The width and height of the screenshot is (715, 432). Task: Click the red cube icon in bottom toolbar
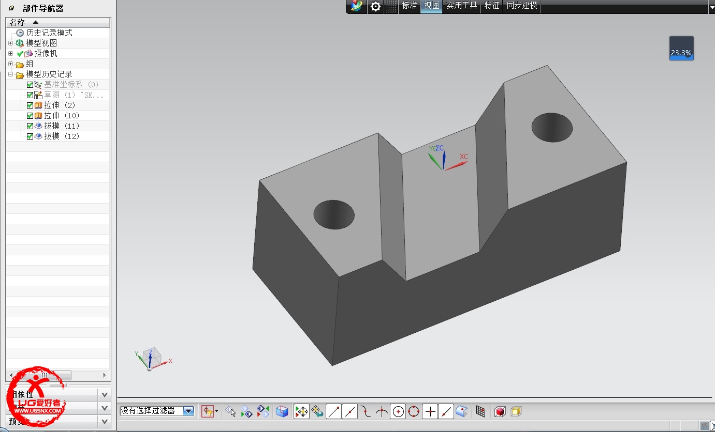coord(500,411)
